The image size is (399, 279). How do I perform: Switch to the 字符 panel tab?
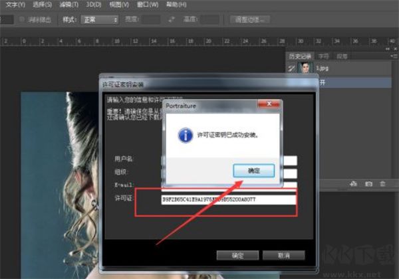(323, 56)
